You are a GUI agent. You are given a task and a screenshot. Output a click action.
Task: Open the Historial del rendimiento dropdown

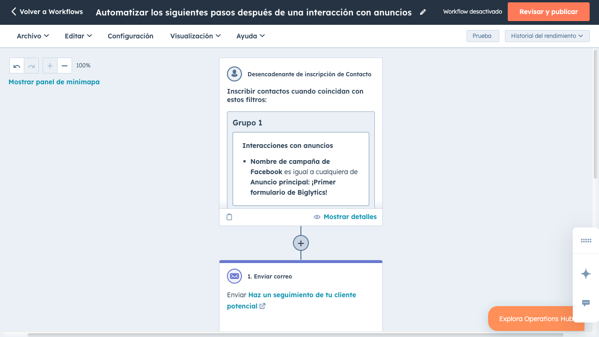click(x=547, y=36)
